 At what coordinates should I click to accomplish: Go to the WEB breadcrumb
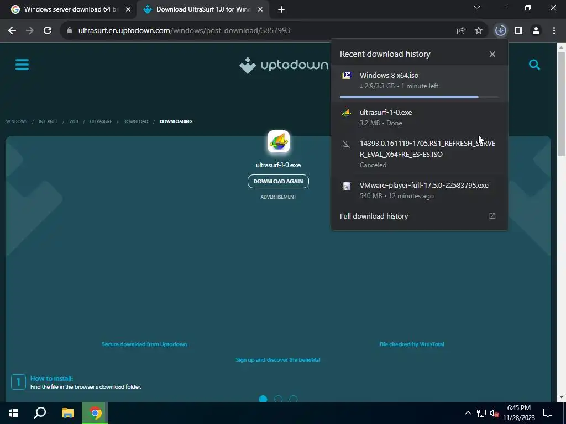tap(74, 121)
